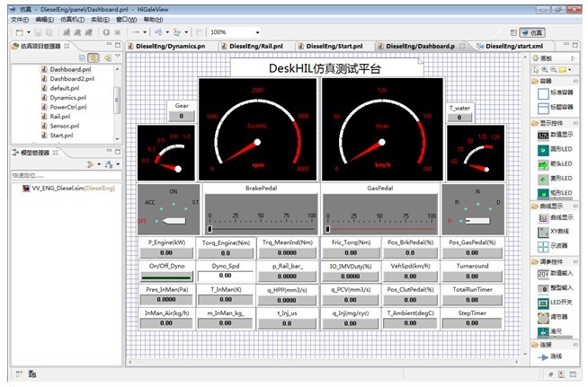Image resolution: width=588 pixels, height=387 pixels.
Task: Select the 标准容器 container palette item
Action: [x=556, y=92]
